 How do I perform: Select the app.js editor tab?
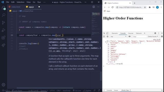pos(31,7)
